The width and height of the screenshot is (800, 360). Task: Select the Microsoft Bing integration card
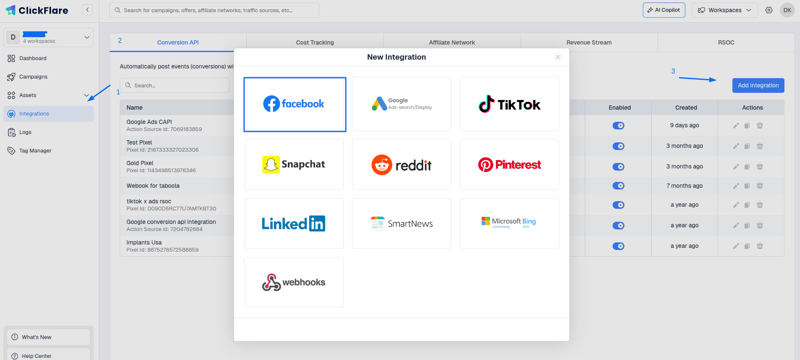click(x=509, y=223)
